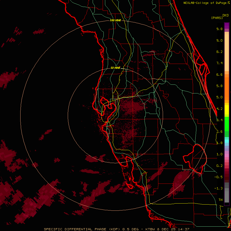Select the 3.4 colorbar value
Screen dimensions: 231x231
tap(219, 120)
